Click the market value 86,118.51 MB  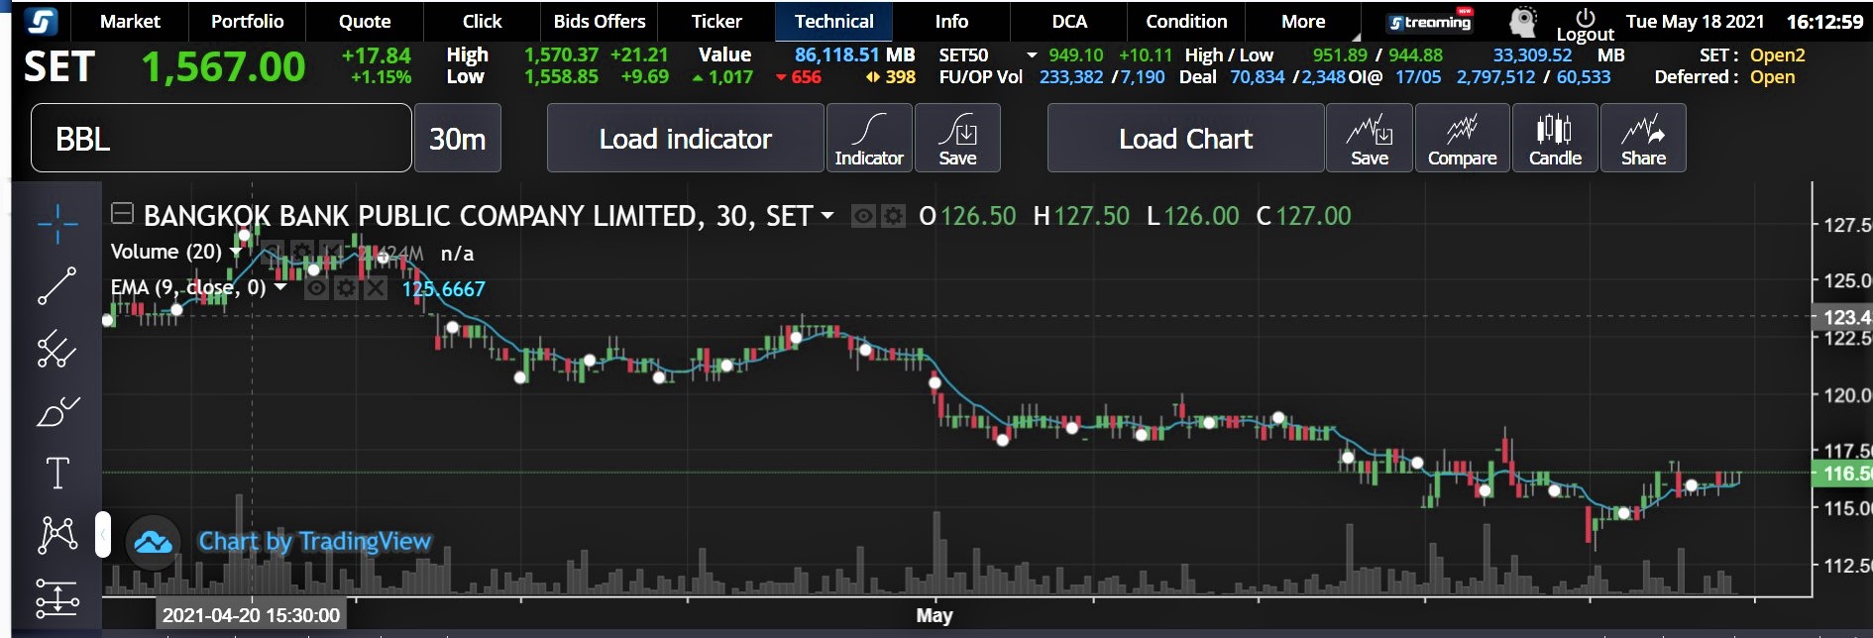(855, 55)
